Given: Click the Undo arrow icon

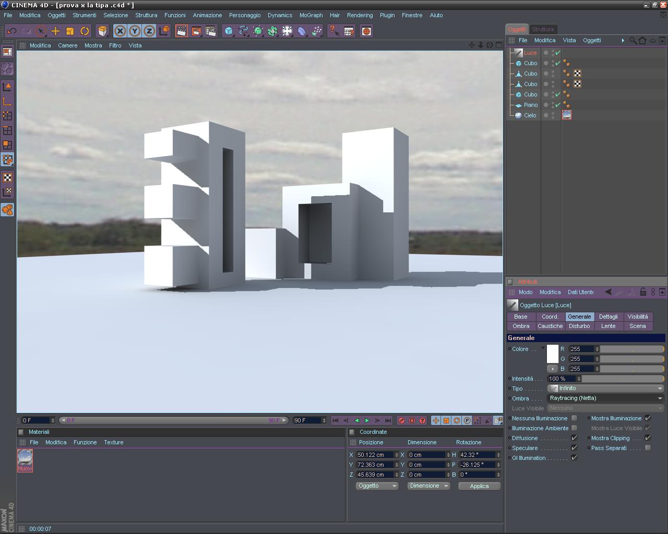Looking at the screenshot, I should click(11, 31).
